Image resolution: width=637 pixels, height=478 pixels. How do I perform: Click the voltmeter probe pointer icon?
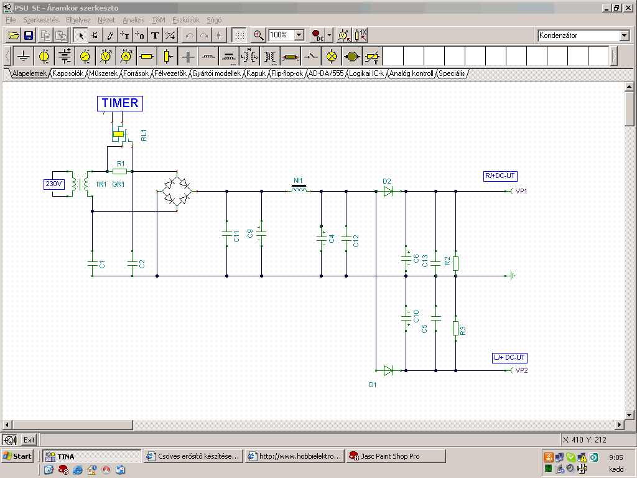(x=344, y=35)
